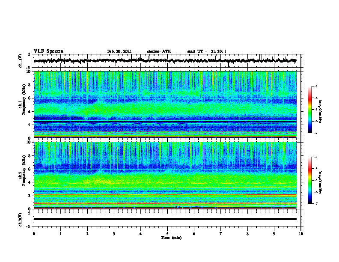This screenshot has height=262, width=339.
Task: Click the ch.2 spectrogram color scale bar
Action: 309,180
